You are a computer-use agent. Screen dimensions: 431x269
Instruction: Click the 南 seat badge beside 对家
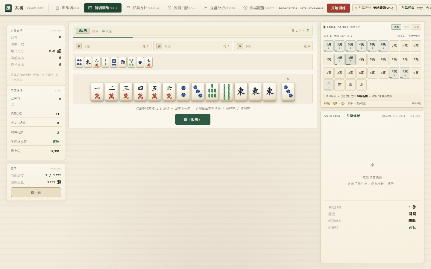[x=159, y=46]
